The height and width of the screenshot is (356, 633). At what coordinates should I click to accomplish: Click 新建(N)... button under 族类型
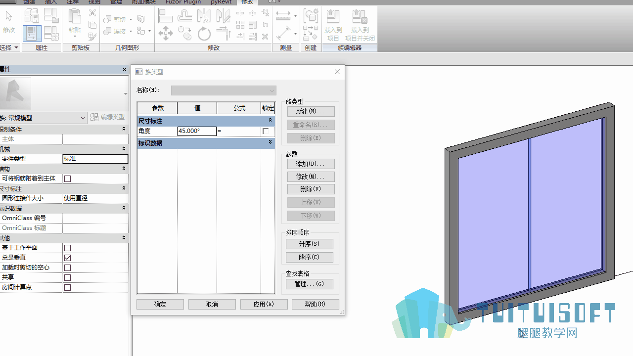pyautogui.click(x=311, y=112)
